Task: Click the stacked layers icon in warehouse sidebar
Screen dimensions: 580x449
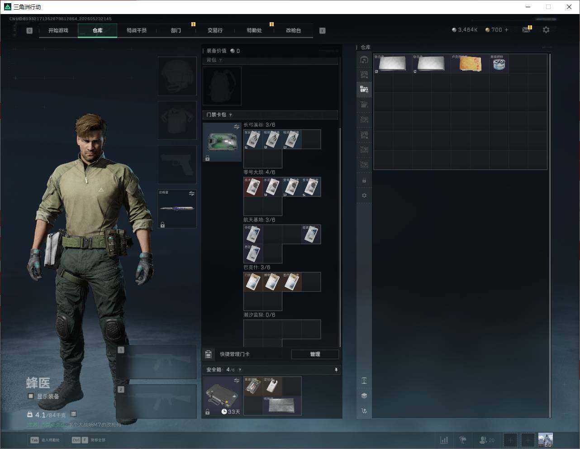Action: pos(364,396)
